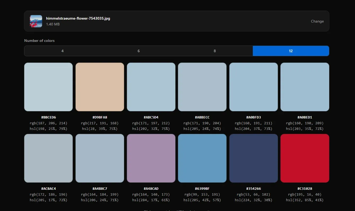Click the file name himmelstraeume-flower-7543035.jpg
This screenshot has height=211, width=355.
click(x=78, y=18)
